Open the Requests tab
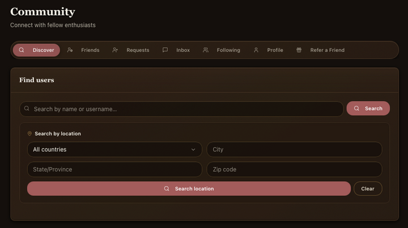 click(131, 50)
